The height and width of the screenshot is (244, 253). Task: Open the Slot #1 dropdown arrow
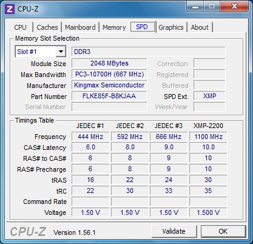pos(61,52)
